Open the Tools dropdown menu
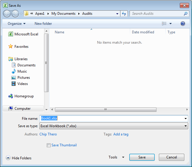 116,157
